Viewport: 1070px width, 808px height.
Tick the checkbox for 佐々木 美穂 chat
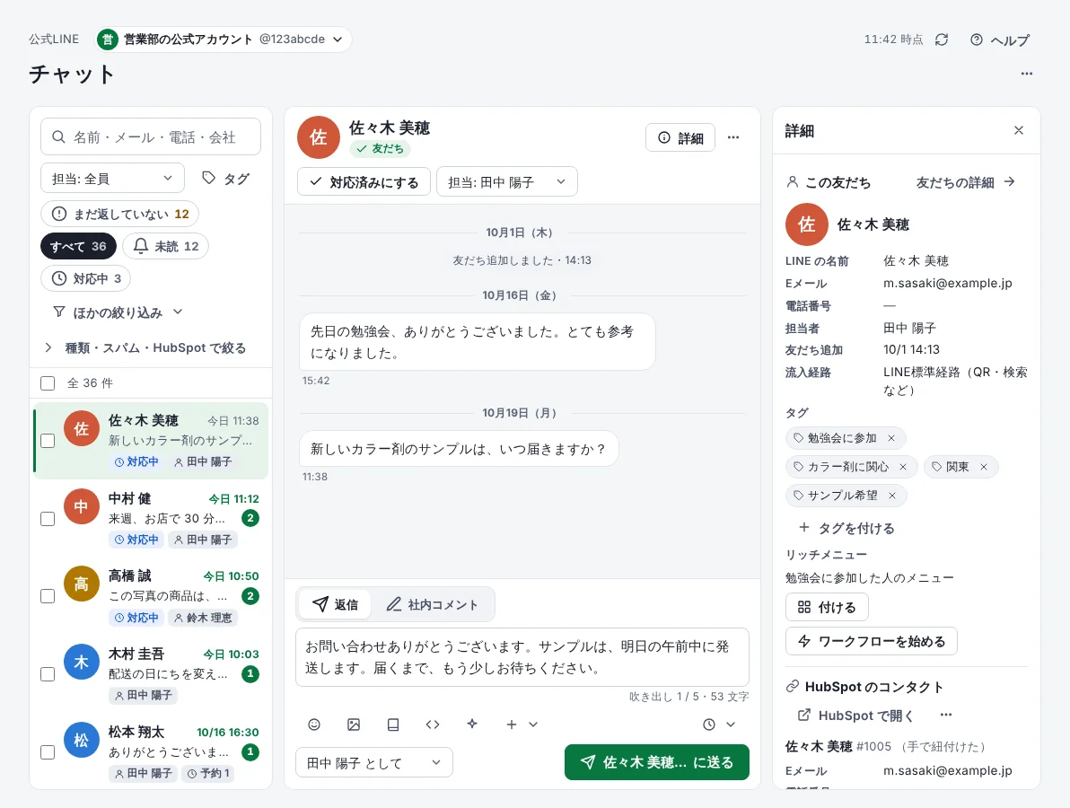(48, 441)
